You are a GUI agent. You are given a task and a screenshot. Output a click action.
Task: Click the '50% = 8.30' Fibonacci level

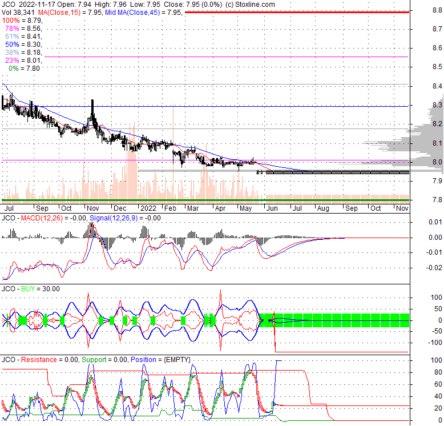(23, 44)
